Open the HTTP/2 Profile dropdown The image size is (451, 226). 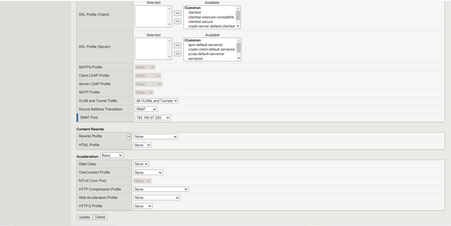(143, 206)
